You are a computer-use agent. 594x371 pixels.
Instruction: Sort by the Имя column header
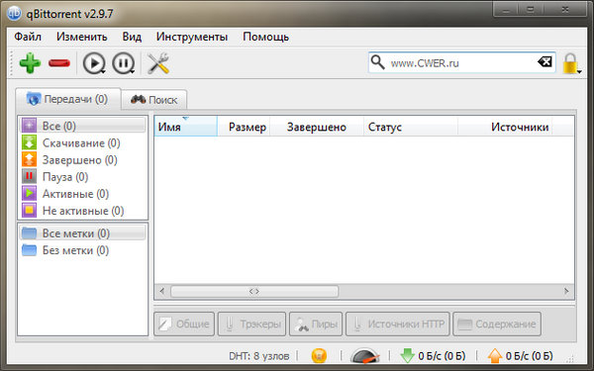pyautogui.click(x=186, y=127)
